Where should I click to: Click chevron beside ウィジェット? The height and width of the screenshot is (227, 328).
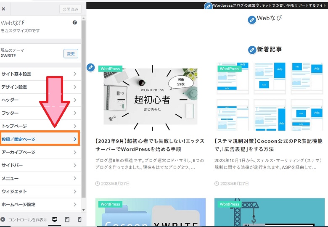point(75,191)
